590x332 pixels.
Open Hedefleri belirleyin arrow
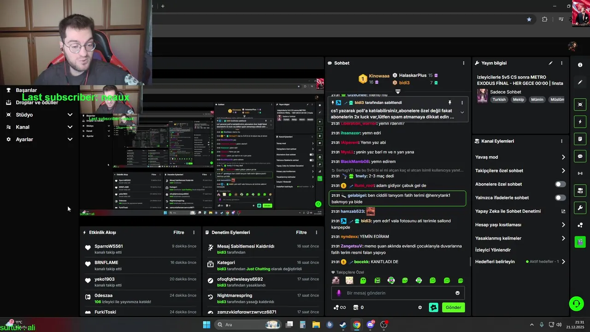tap(563, 262)
